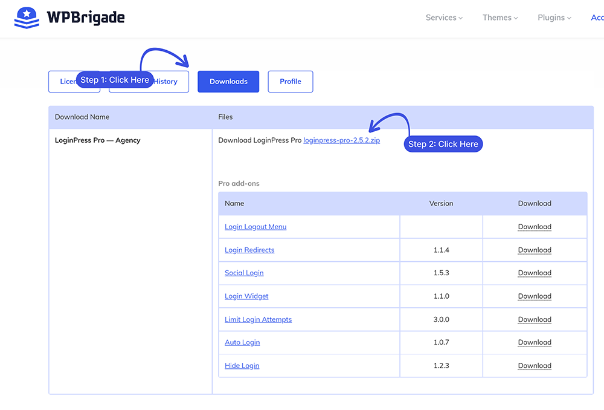Image resolution: width=604 pixels, height=410 pixels.
Task: Click the version 1.0.7 cell
Action: (442, 342)
